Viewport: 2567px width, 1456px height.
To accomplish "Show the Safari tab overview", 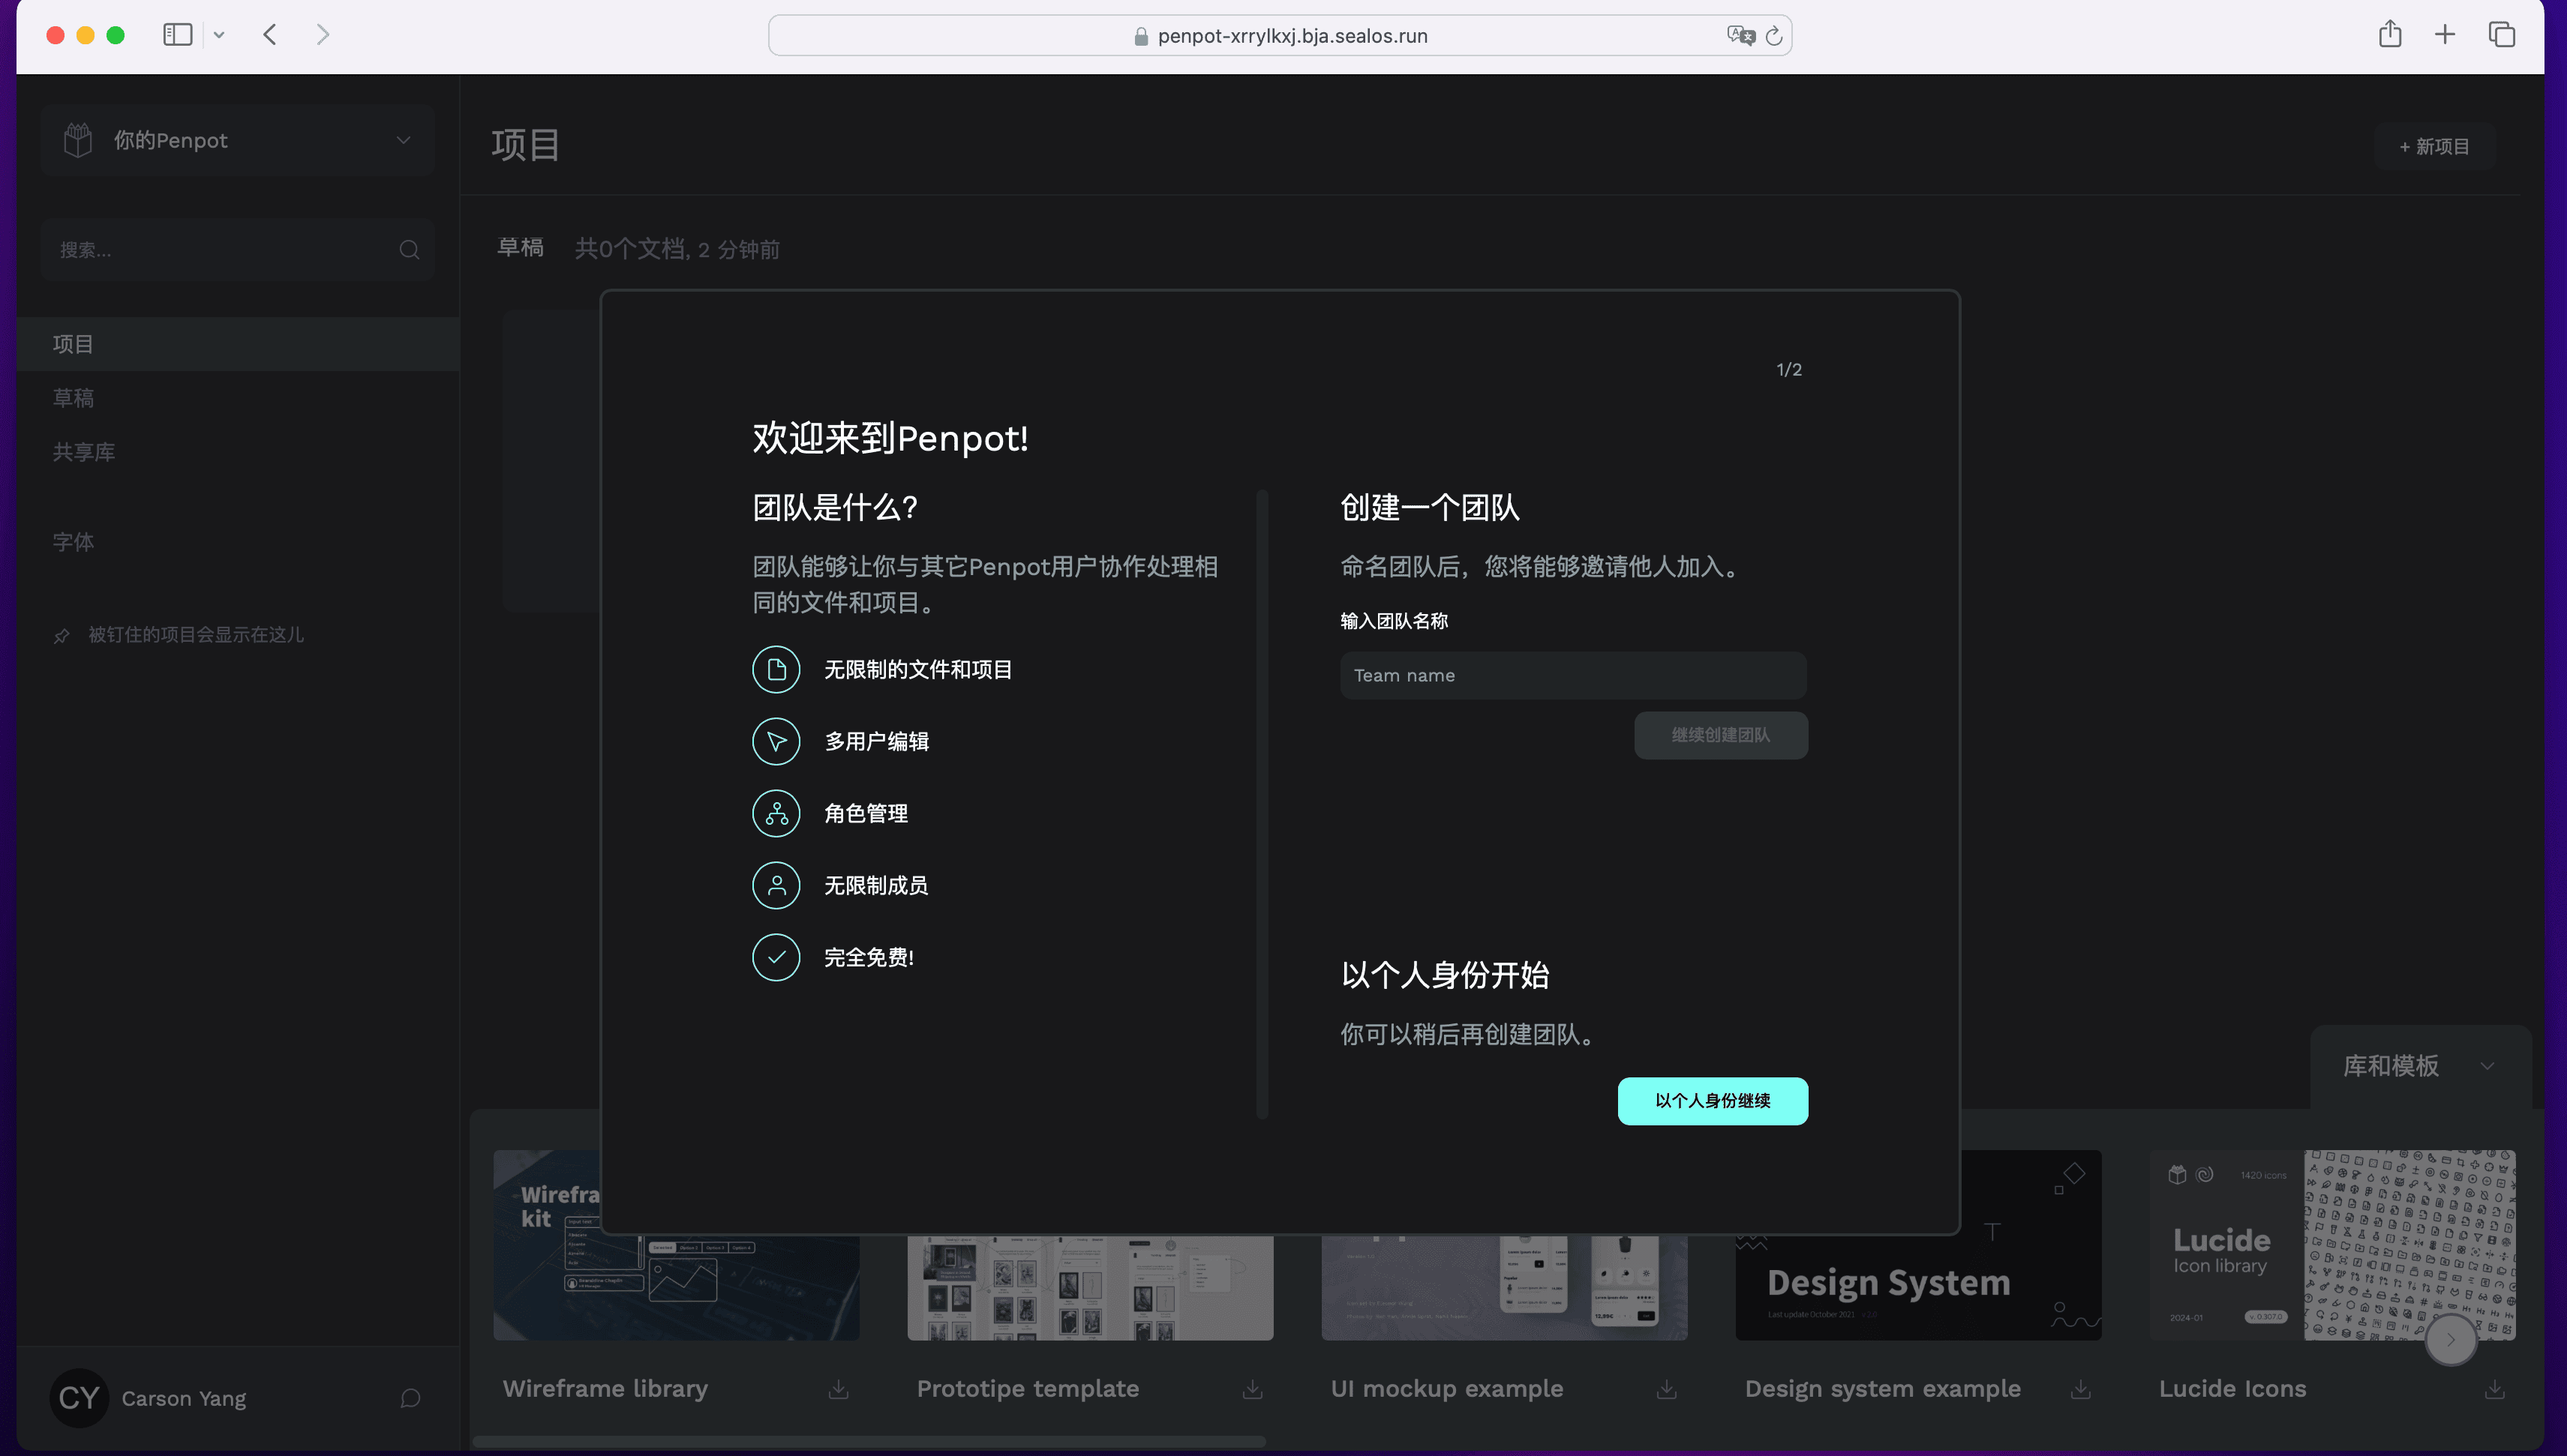I will (2502, 35).
